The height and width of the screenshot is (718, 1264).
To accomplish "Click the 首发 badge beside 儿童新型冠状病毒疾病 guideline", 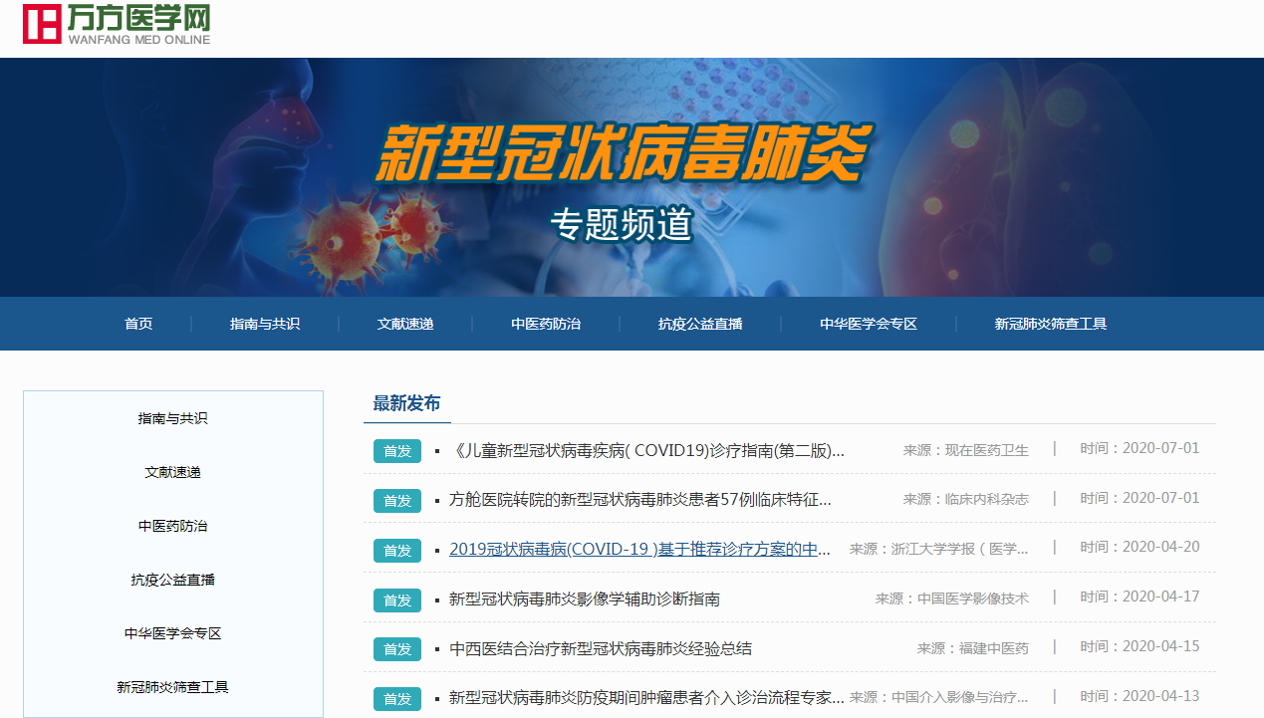I will 397,451.
